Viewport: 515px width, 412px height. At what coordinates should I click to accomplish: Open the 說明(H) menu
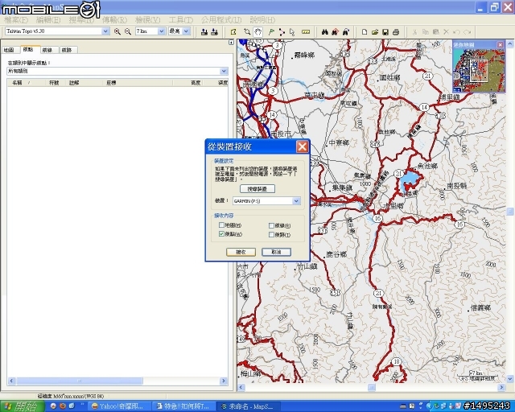262,19
